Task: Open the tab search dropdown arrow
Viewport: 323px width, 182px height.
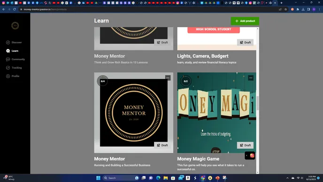Action: [x=296, y=3]
